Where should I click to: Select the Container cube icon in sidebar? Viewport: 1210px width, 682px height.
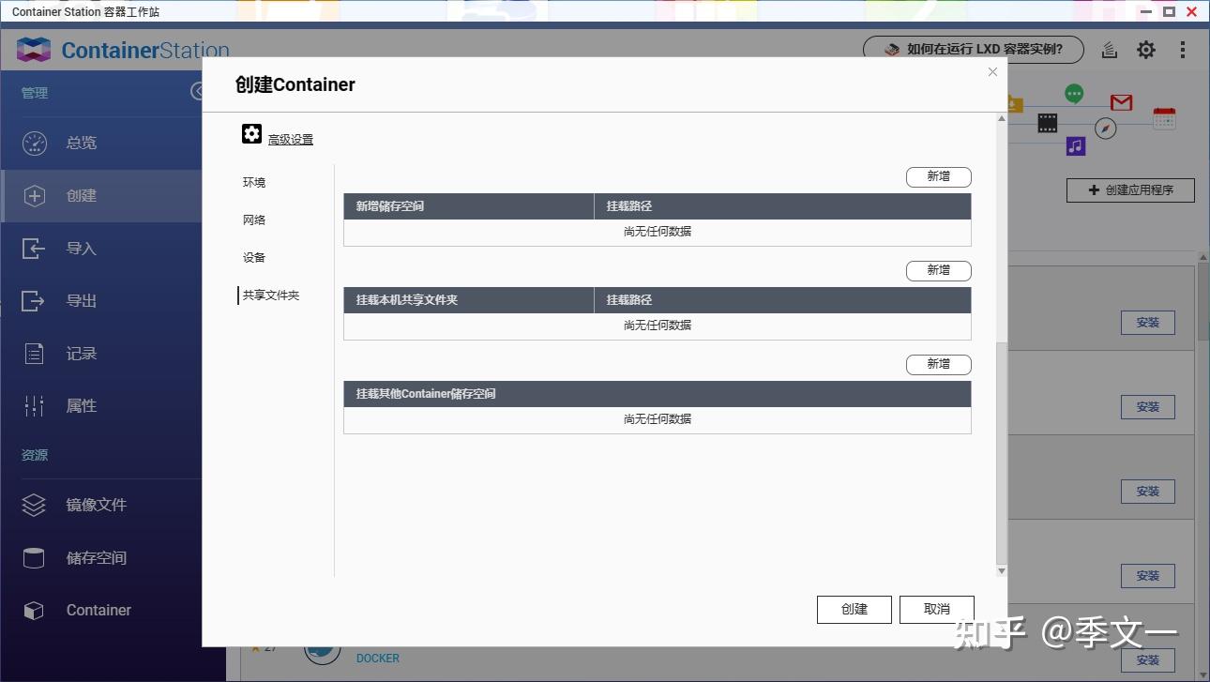pos(34,610)
